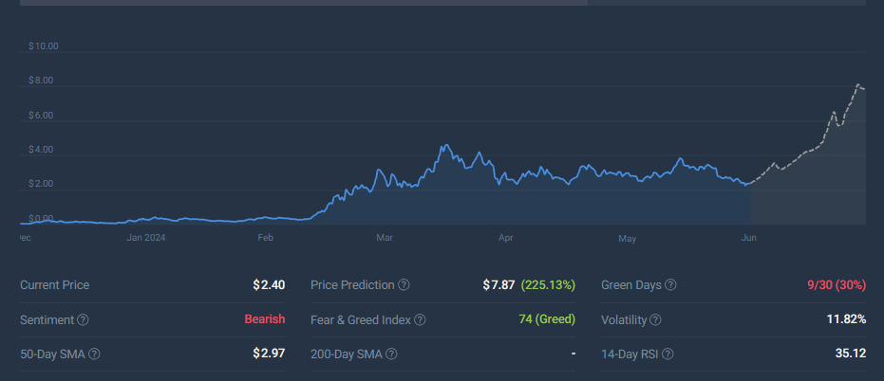Select the Bearish sentiment value
The height and width of the screenshot is (381, 884).
coord(263,319)
